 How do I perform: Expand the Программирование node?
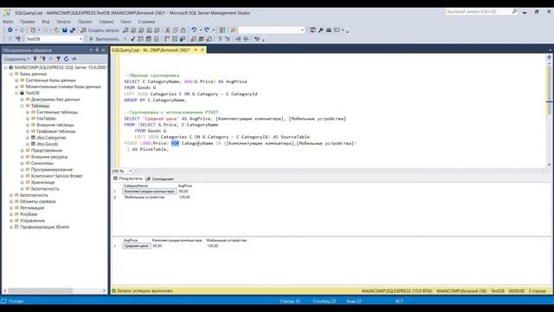22,170
